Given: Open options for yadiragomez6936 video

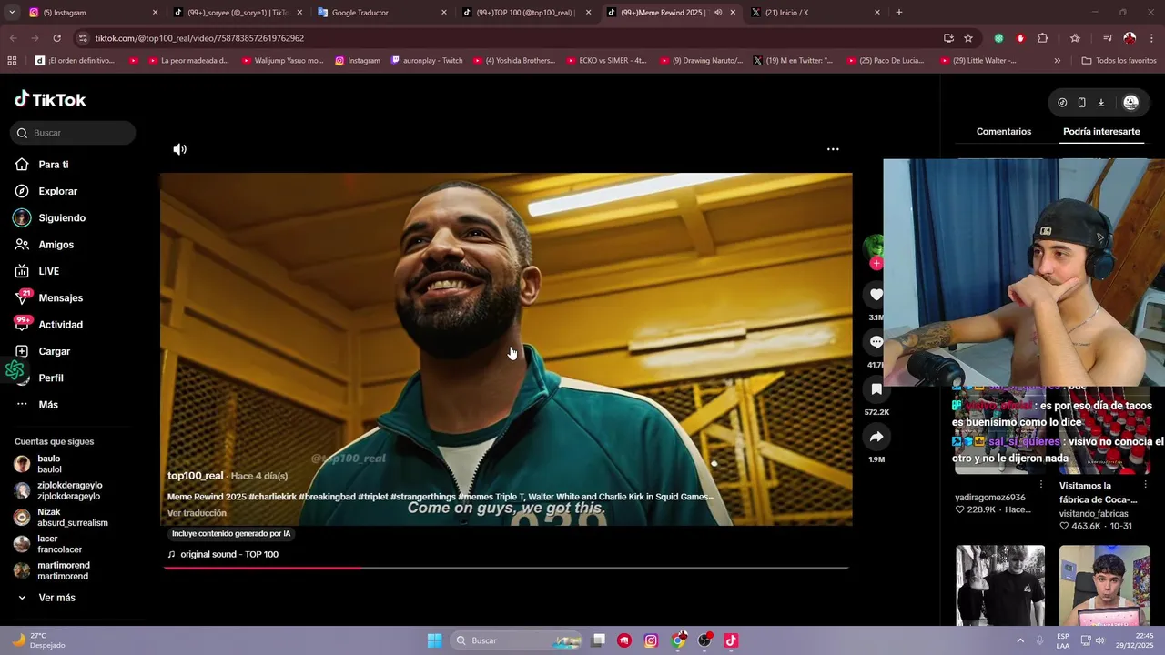Looking at the screenshot, I should 1041,485.
